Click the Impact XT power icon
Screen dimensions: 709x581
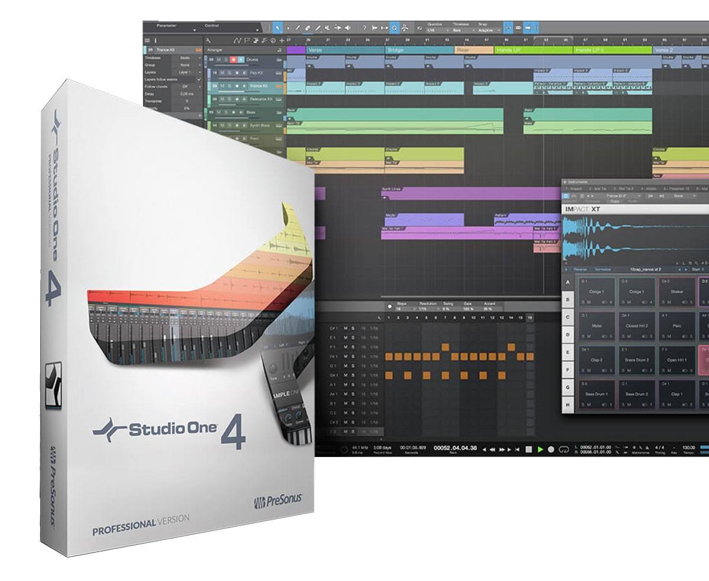(x=566, y=196)
